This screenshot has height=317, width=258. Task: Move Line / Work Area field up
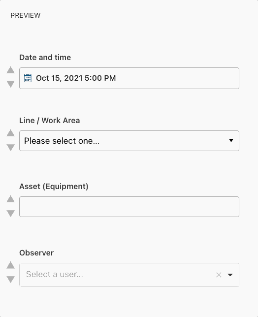coord(10,133)
